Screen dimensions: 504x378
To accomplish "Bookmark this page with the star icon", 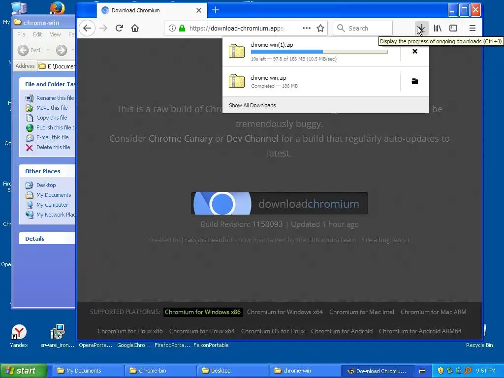I will tap(320, 28).
